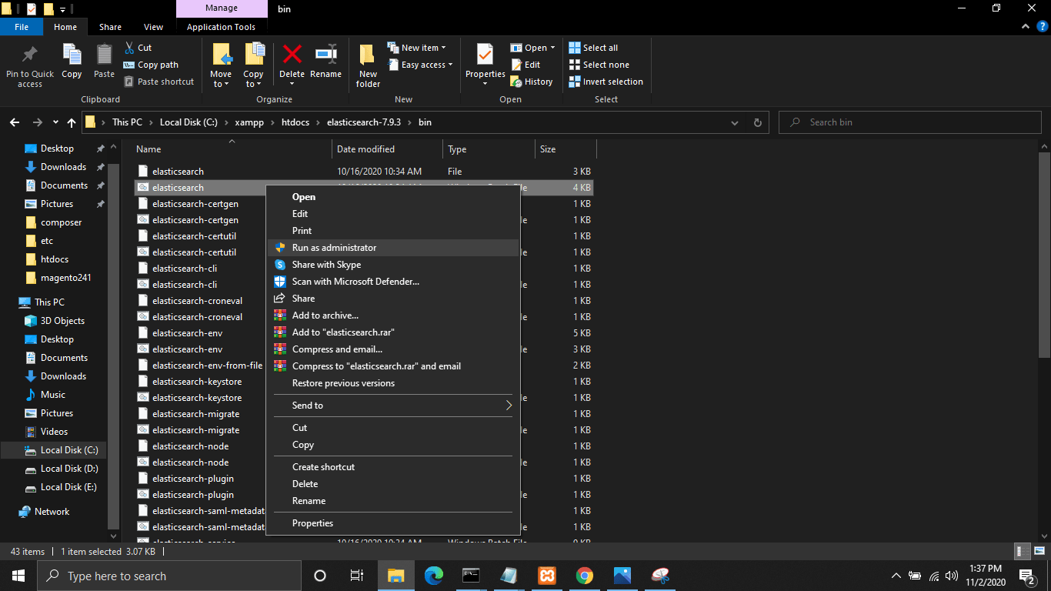Click xampp in the address path
The height and width of the screenshot is (591, 1051).
pos(250,122)
